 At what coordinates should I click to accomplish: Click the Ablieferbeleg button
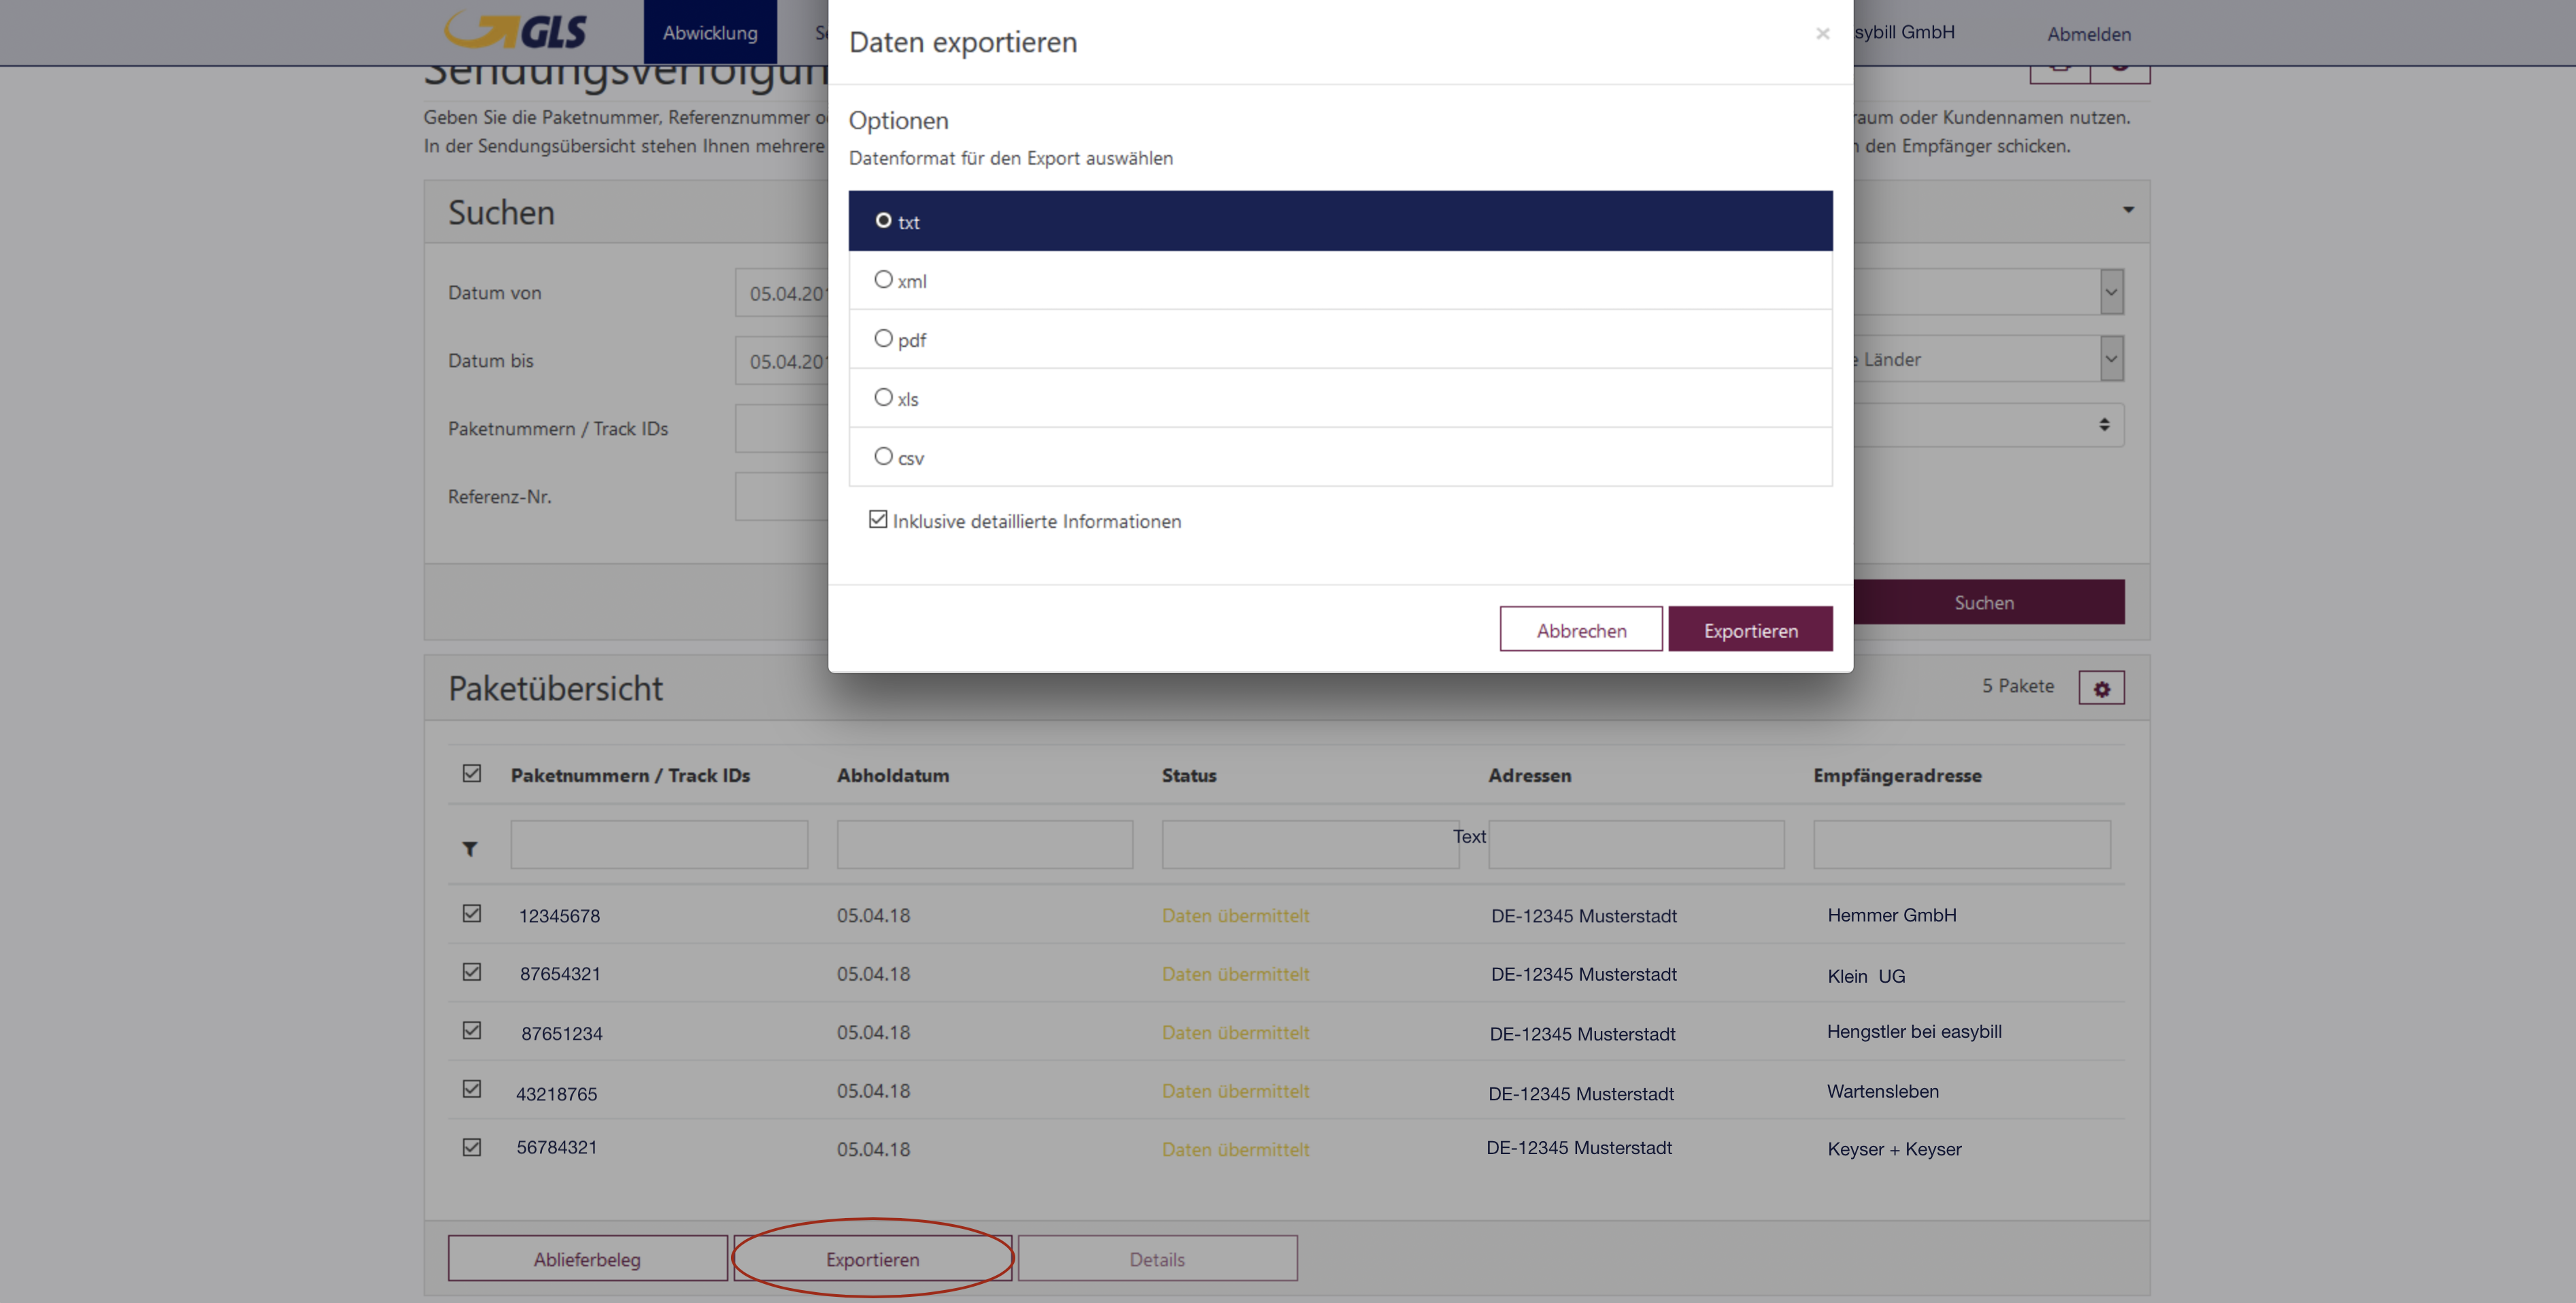(587, 1259)
